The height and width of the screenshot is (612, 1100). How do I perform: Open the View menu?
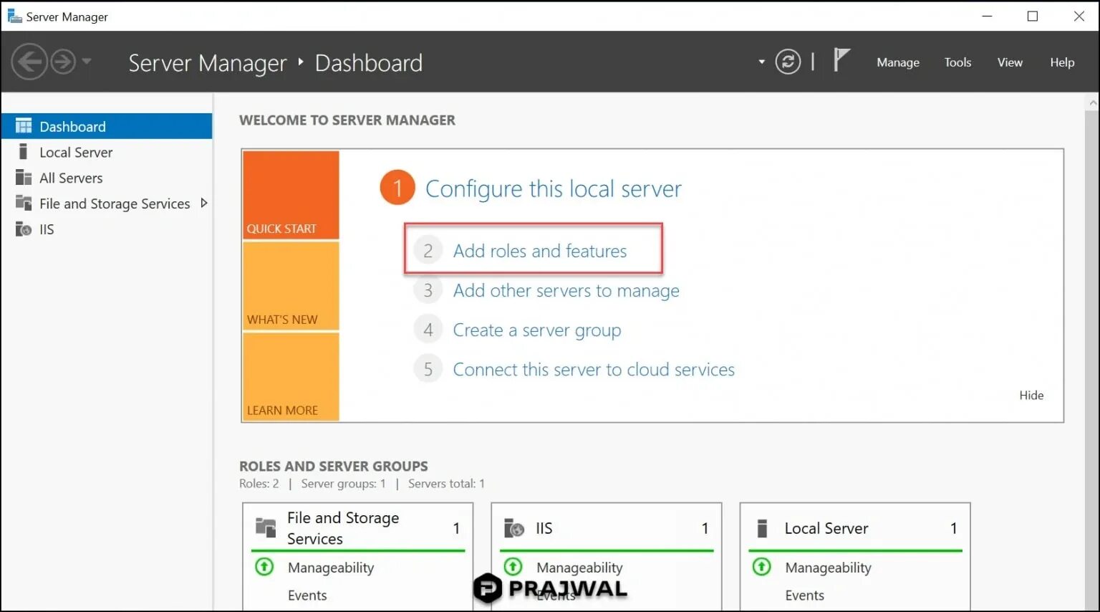[1010, 62]
